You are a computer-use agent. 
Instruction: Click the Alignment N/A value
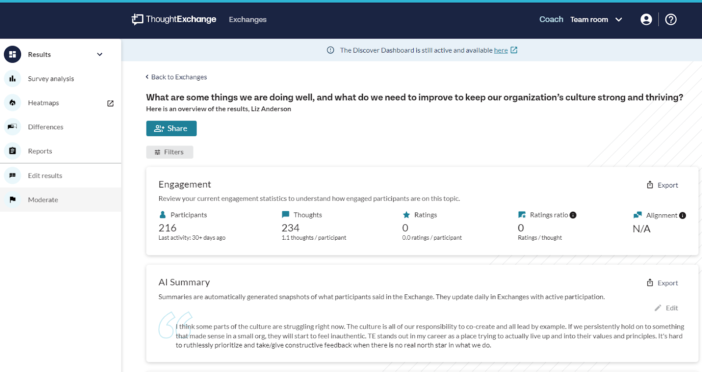(x=641, y=229)
